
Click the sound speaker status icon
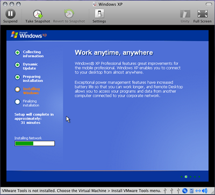point(204,191)
